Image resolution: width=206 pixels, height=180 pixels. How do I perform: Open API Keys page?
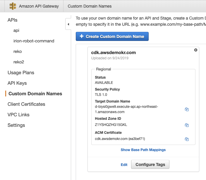[17, 83]
